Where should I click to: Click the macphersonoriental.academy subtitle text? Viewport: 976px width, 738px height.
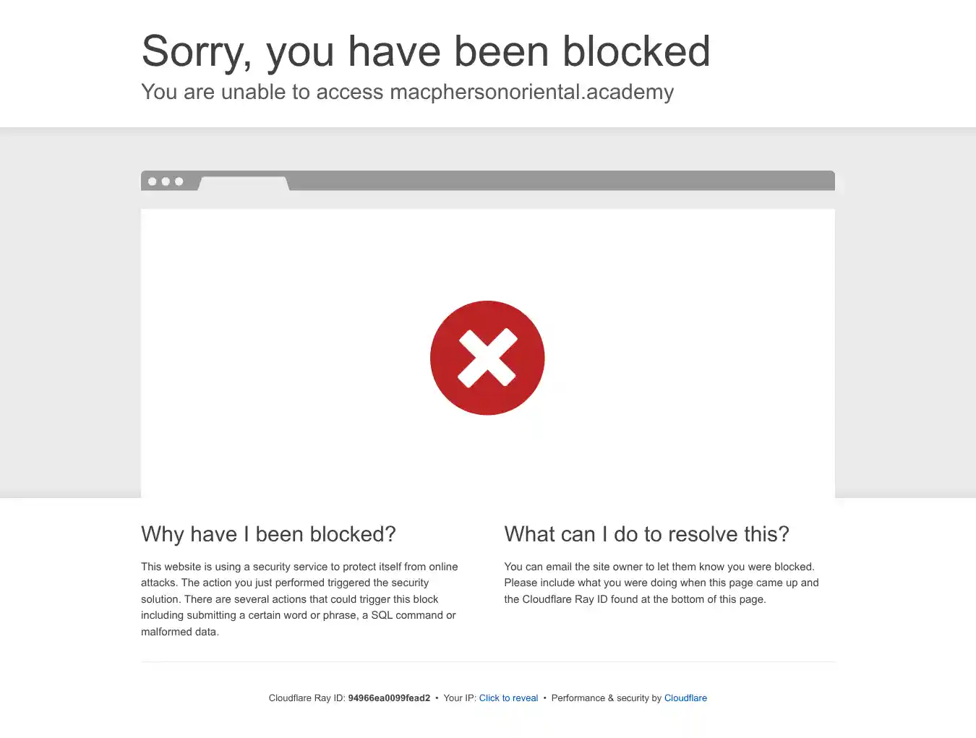click(531, 92)
